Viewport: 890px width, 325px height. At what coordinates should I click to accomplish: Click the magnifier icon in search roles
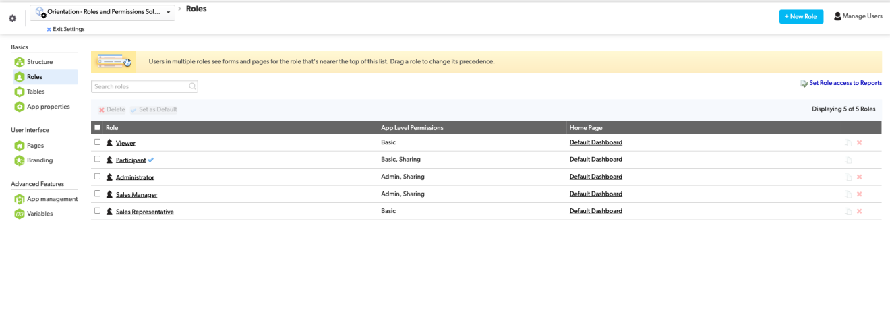[192, 86]
